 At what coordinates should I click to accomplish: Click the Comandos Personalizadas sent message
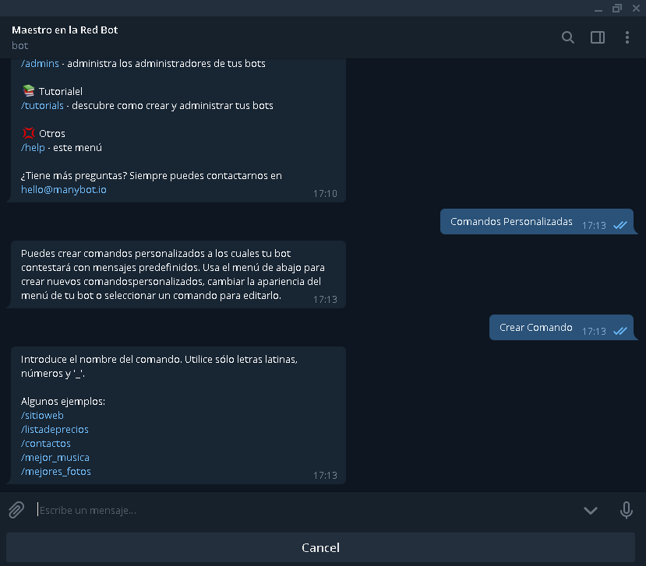[537, 221]
